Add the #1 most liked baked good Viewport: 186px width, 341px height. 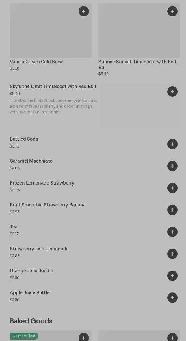click(84, 338)
